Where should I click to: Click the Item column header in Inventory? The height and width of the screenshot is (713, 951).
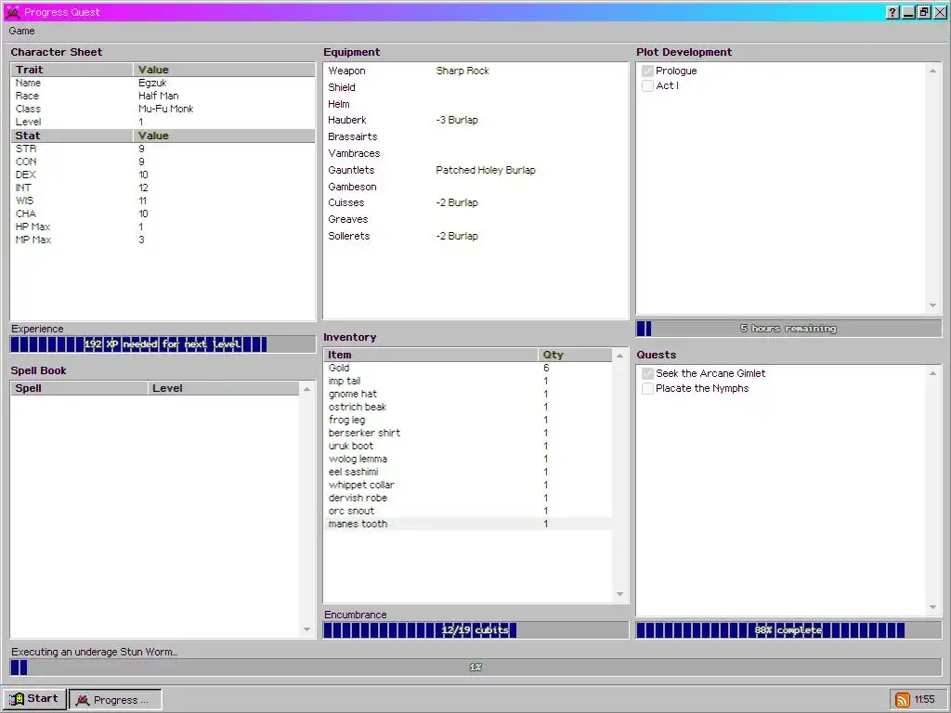coord(431,356)
